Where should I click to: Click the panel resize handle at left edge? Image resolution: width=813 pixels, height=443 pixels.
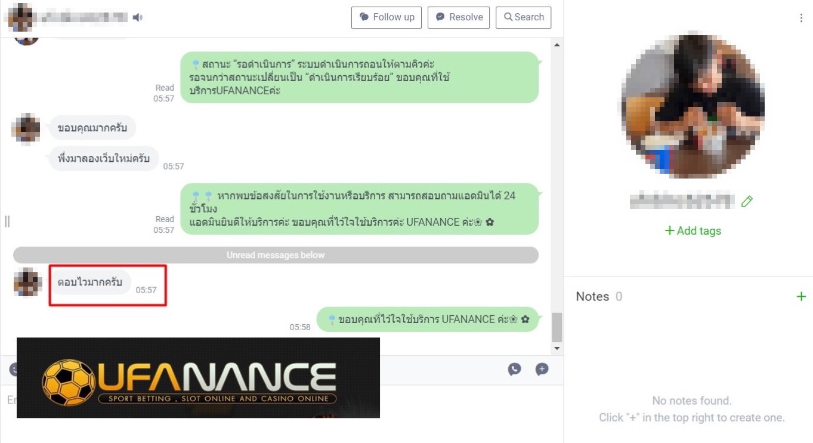point(7,221)
